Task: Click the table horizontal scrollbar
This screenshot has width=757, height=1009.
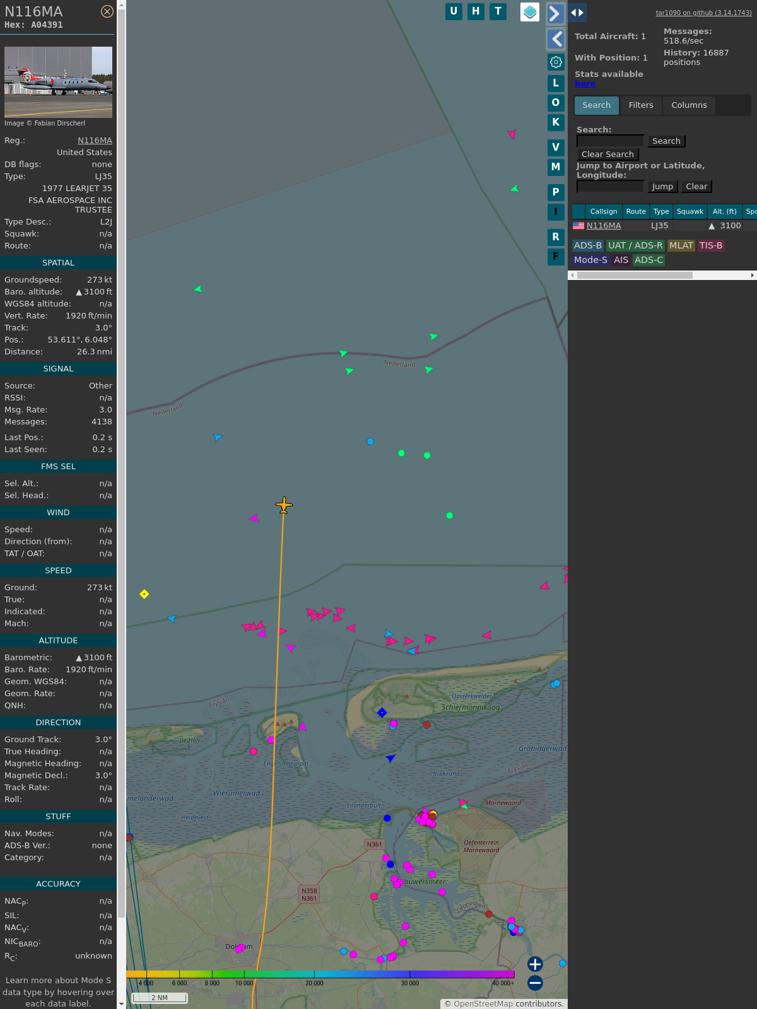Action: tap(635, 276)
